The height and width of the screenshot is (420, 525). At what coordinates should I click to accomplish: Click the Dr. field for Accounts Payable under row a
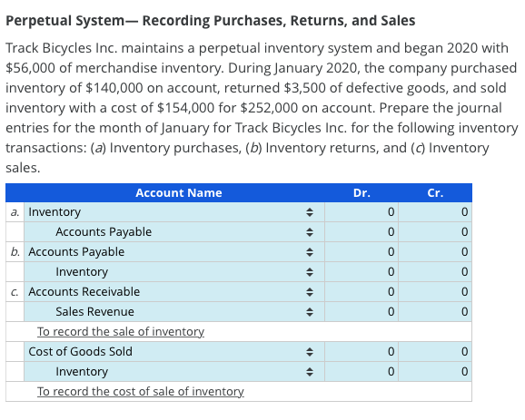[x=362, y=231]
